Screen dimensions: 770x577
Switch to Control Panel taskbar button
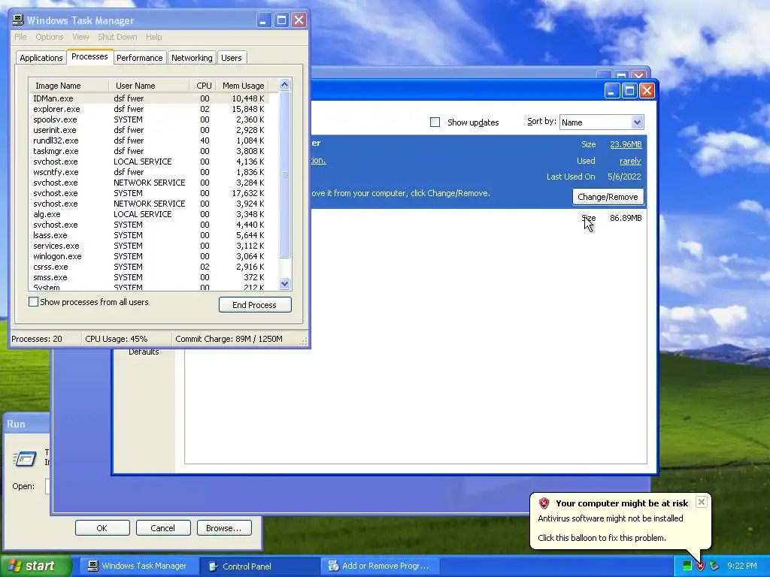pos(259,566)
